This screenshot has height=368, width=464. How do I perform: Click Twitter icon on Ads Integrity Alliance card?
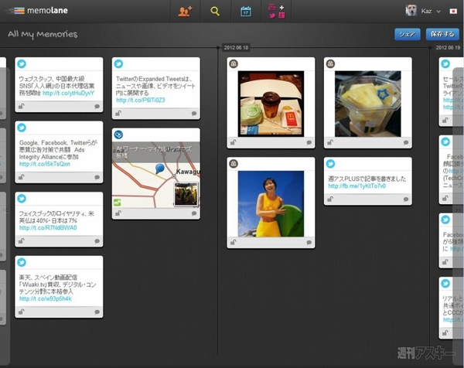coord(22,128)
